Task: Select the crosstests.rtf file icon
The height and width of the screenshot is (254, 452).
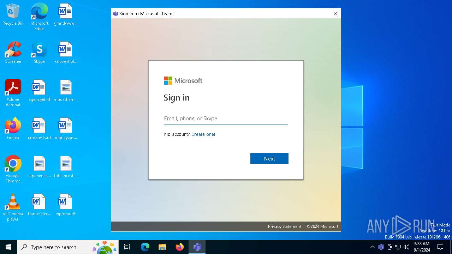Action: click(x=39, y=129)
